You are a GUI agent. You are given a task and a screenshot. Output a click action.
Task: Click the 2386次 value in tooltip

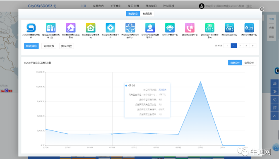[x=162, y=89]
